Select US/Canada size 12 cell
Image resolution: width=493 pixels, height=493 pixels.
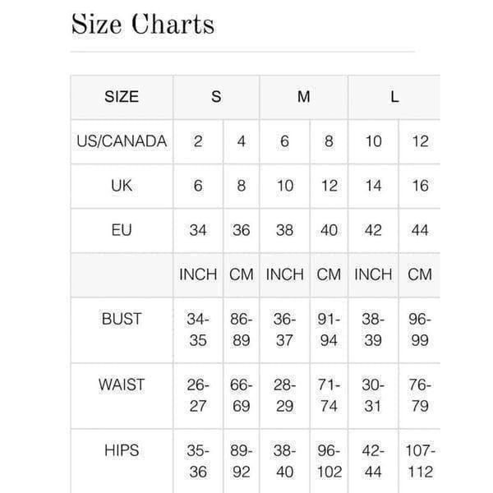(420, 141)
